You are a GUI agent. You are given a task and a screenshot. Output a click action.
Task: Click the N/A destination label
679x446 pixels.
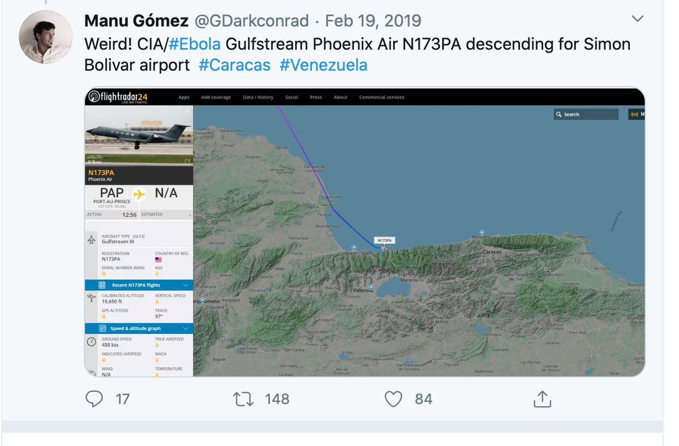(x=166, y=193)
